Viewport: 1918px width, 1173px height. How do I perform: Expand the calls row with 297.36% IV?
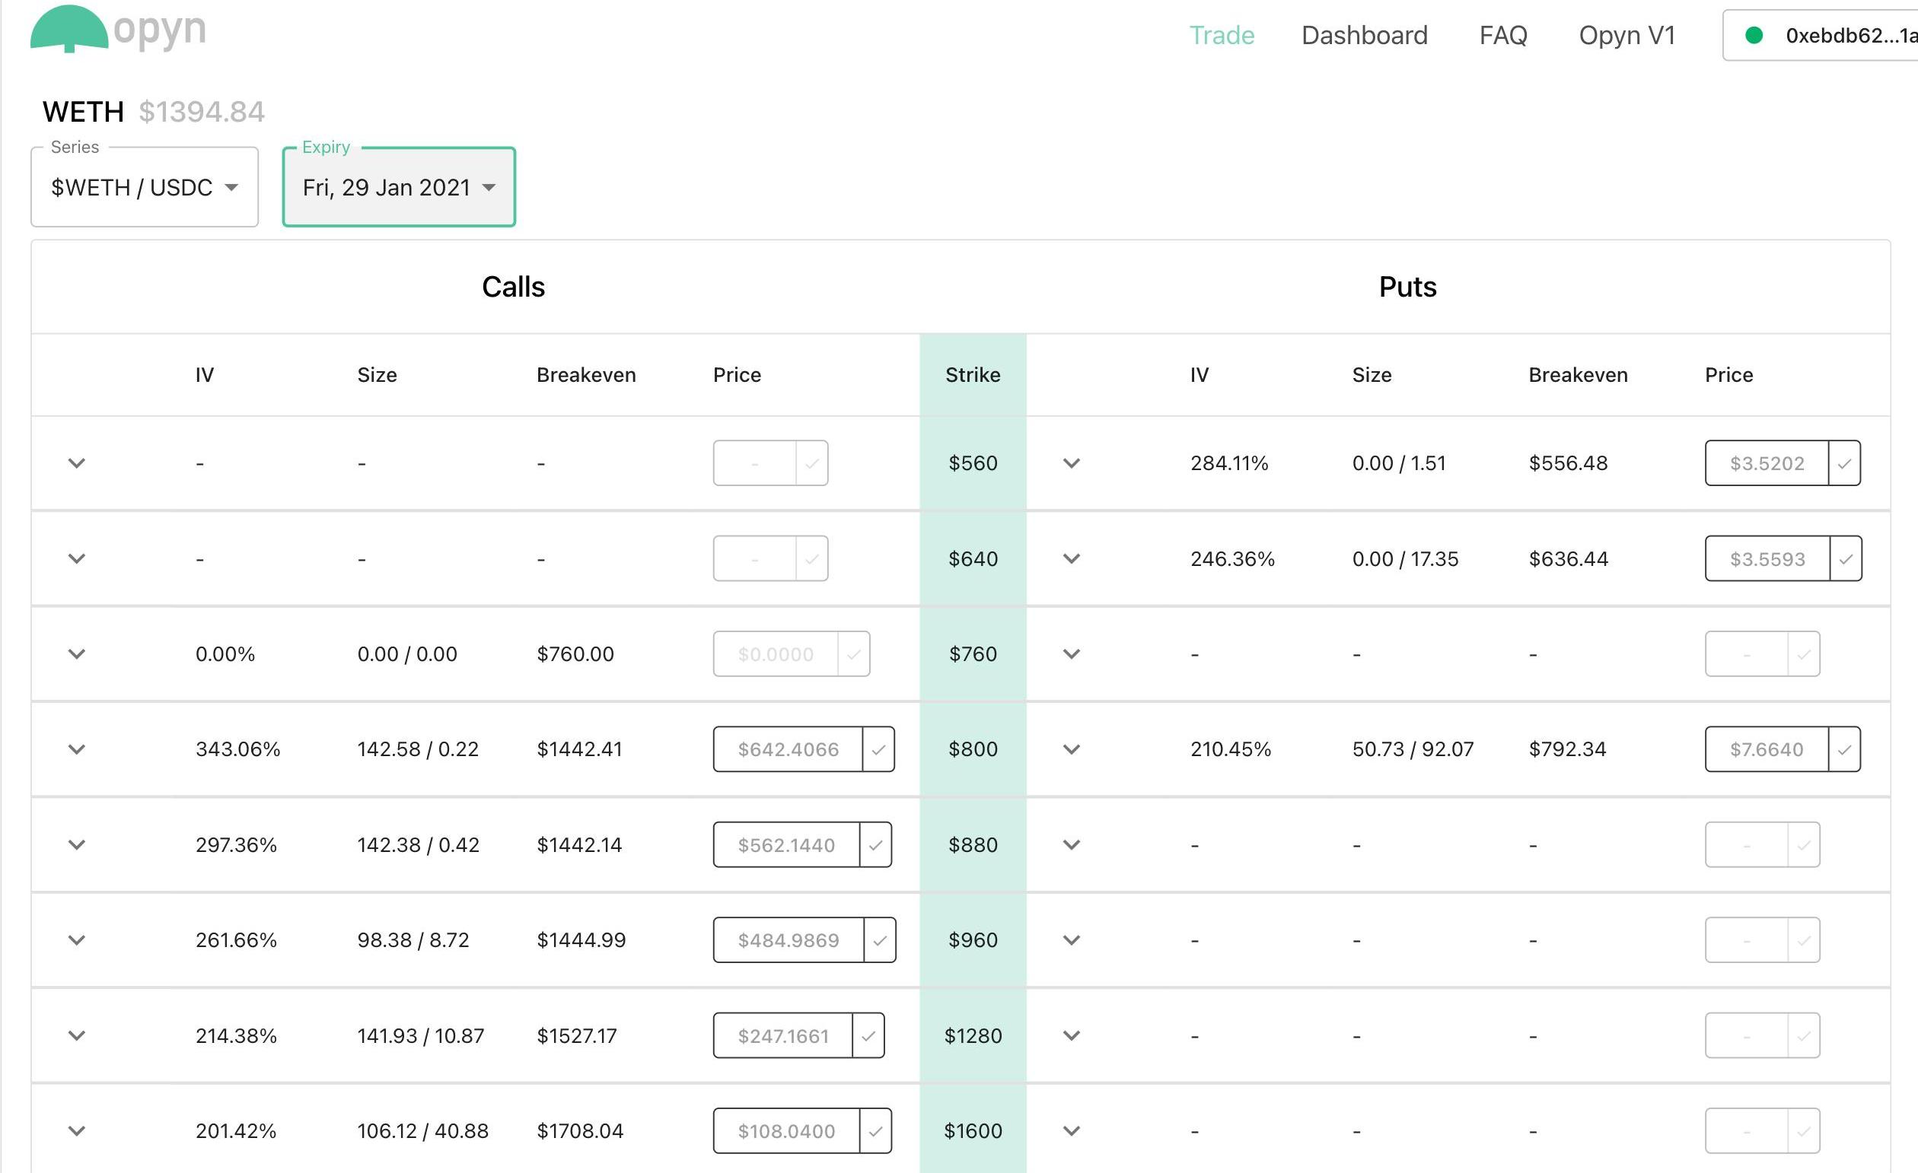(x=76, y=844)
